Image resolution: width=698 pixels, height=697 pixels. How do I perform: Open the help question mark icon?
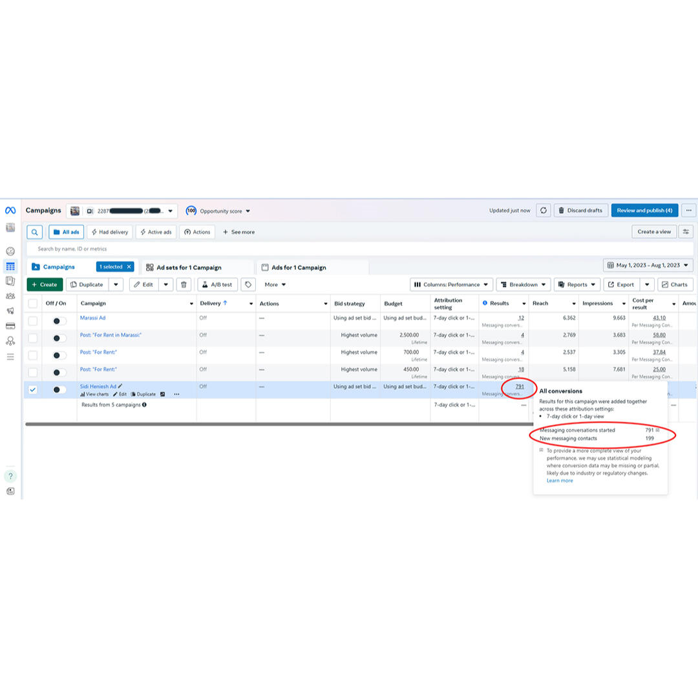tap(10, 476)
